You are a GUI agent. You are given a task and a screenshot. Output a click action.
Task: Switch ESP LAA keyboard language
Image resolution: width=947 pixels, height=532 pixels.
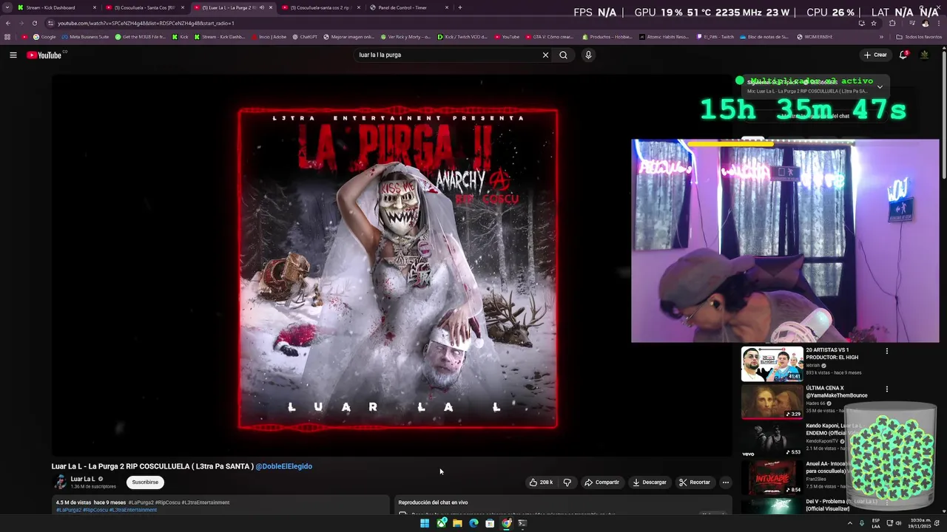pyautogui.click(x=876, y=523)
